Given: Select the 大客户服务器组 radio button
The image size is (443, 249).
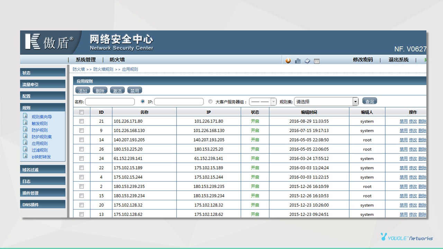Looking at the screenshot, I should click(x=210, y=102).
